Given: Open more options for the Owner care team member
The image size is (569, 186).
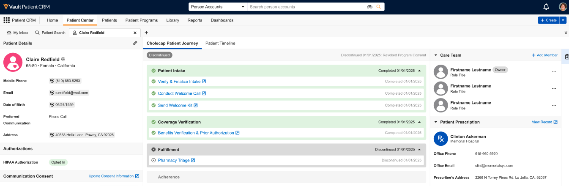Looking at the screenshot, I should (x=554, y=72).
